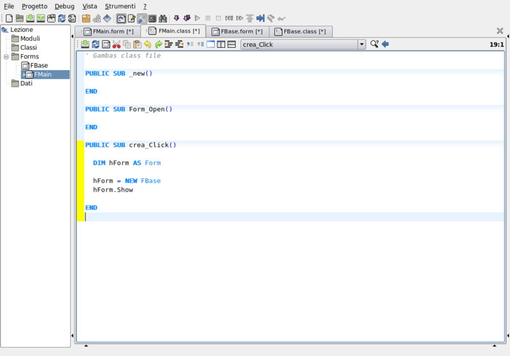Close the editor tab with X button
The image size is (510, 356).
pyautogui.click(x=500, y=31)
